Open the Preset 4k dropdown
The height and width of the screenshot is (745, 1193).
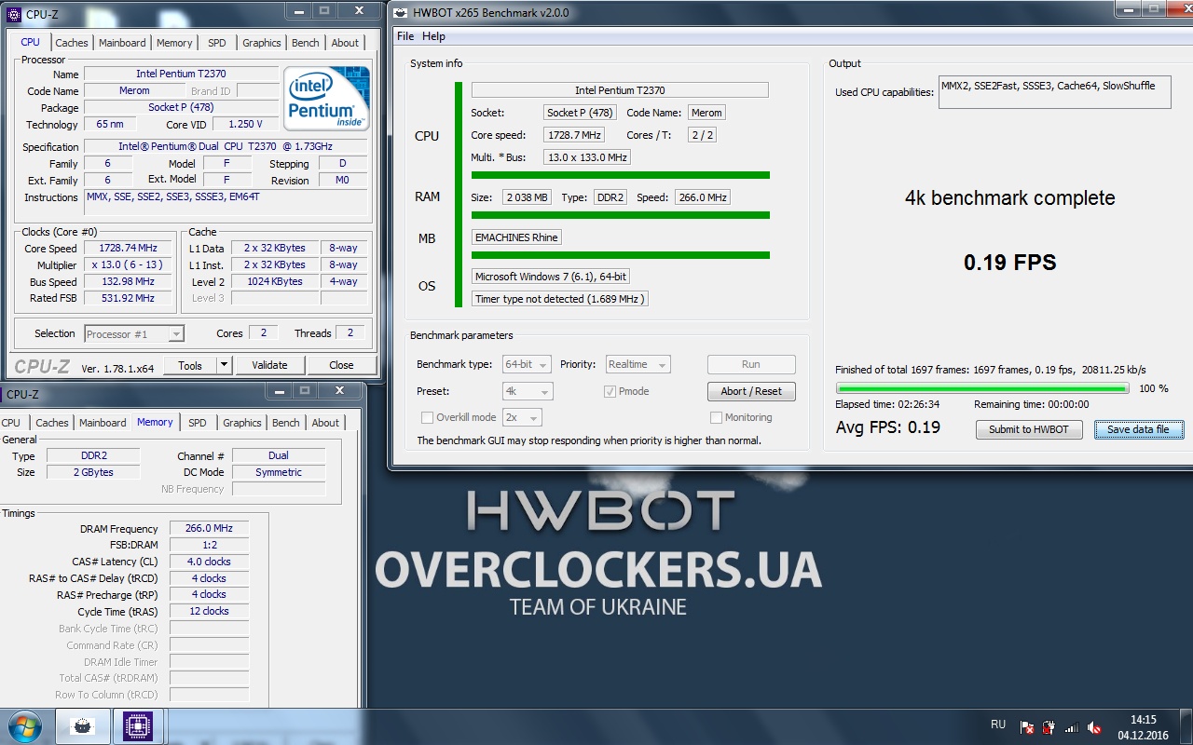pyautogui.click(x=528, y=391)
